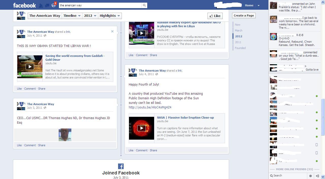Image resolution: width=325 pixels, height=179 pixels.
Task: Select 2012 in the timeline navigator
Action: pyautogui.click(x=239, y=36)
